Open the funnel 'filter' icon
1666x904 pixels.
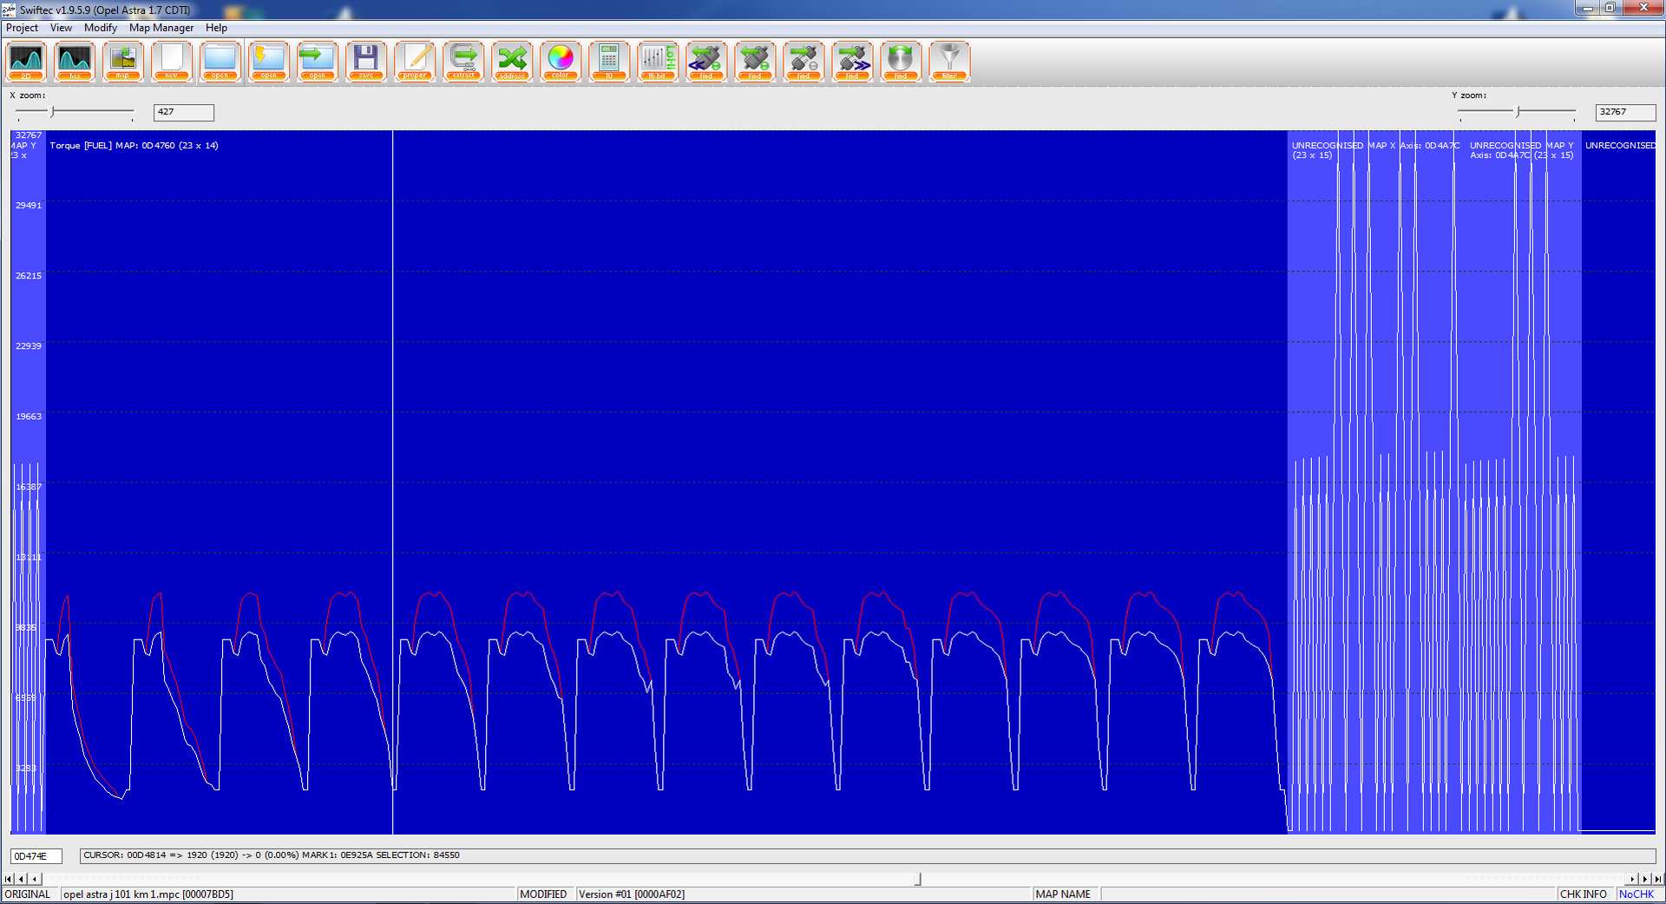pos(949,61)
